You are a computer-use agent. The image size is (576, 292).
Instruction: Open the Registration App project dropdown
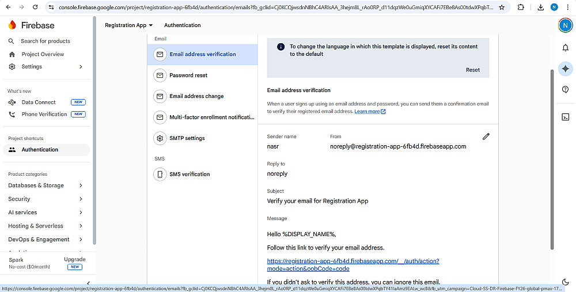128,25
